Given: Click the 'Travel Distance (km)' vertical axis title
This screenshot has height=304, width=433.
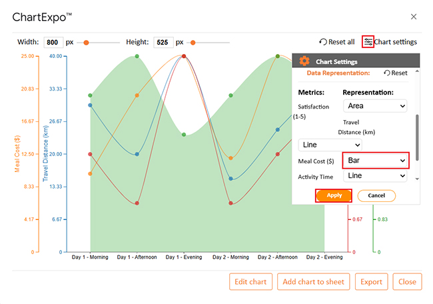Looking at the screenshot, I should click(x=45, y=153).
